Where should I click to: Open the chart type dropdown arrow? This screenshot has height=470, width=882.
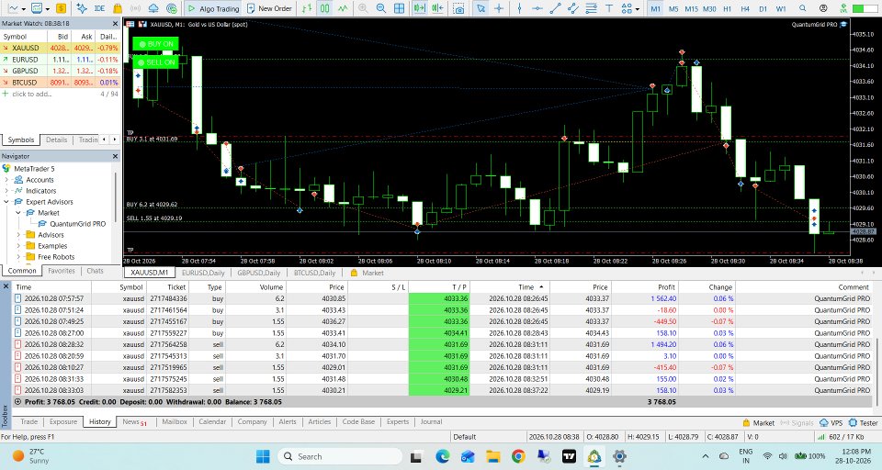[22, 9]
